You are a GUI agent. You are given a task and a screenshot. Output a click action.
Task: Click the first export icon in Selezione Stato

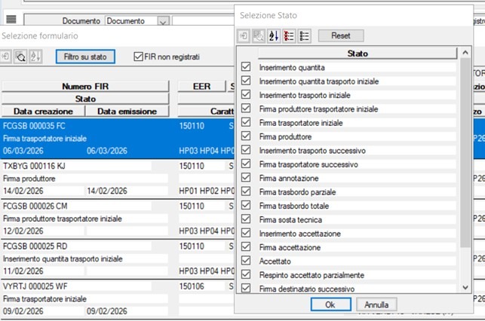pyautogui.click(x=243, y=35)
